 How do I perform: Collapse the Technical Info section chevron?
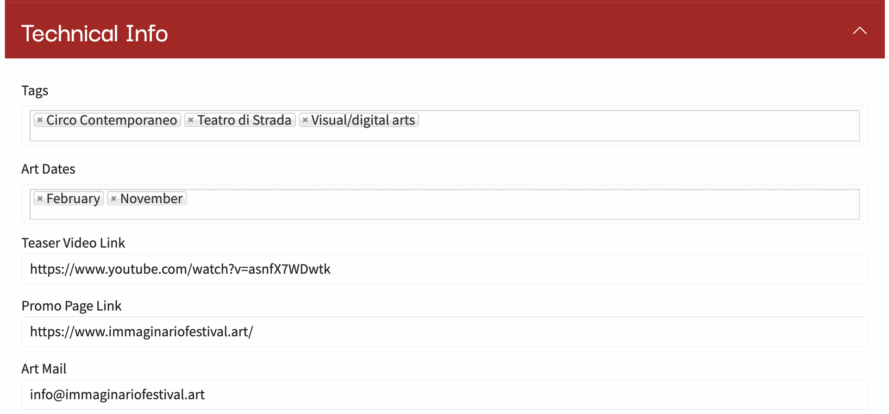click(x=859, y=31)
